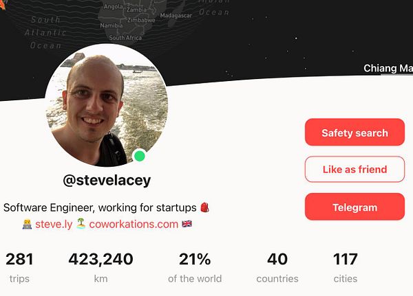The image size is (413, 296).
Task: Open the 21% of the world stat
Action: point(195,267)
